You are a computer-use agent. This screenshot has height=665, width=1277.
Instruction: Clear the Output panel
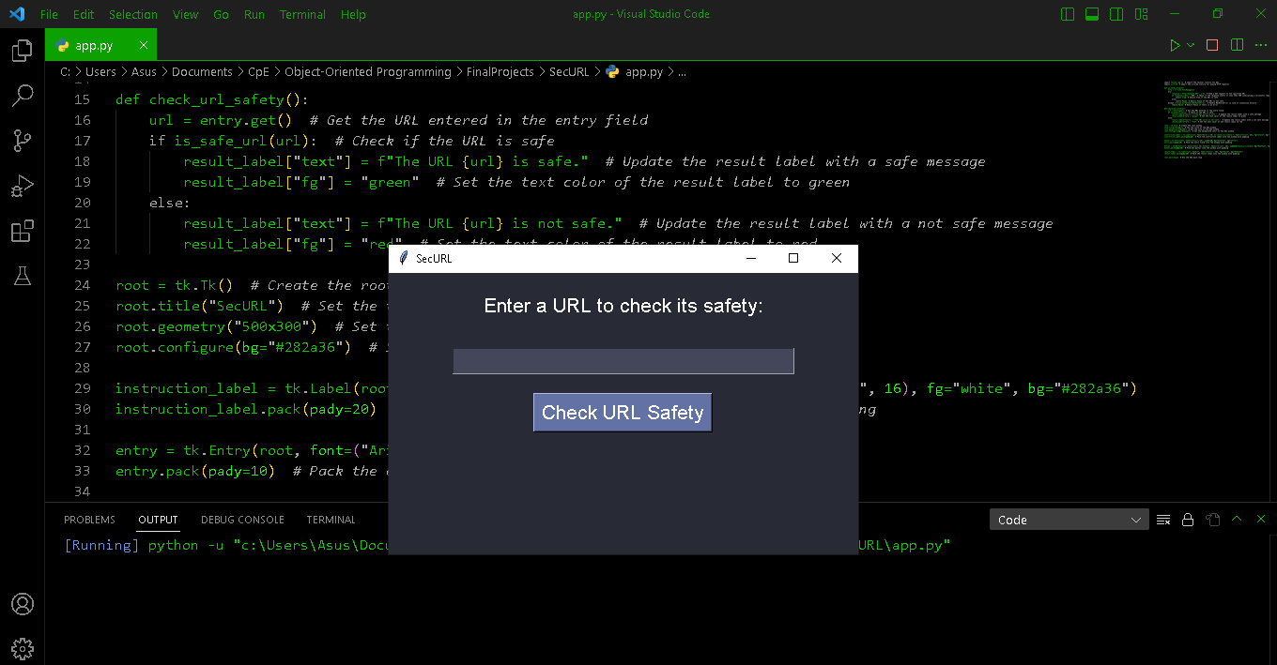tap(1162, 519)
